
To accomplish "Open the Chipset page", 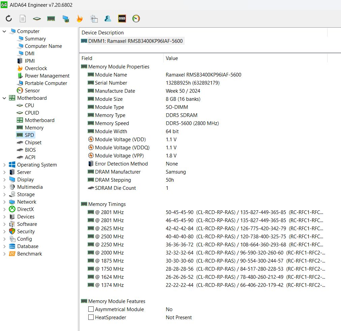I will click(33, 143).
